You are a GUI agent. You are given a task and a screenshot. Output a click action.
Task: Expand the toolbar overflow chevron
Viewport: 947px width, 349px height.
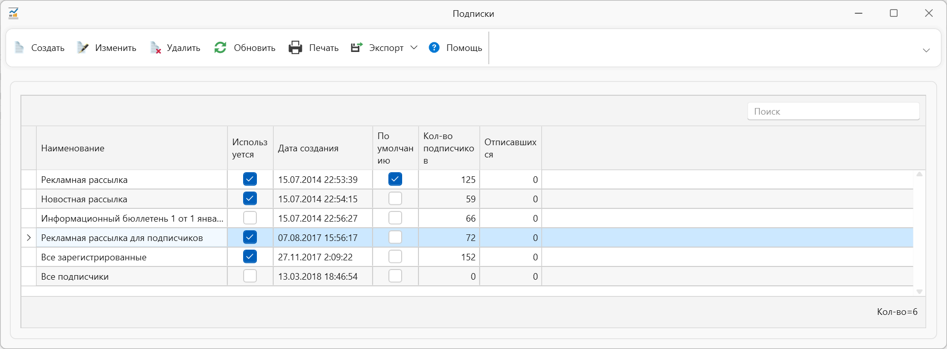point(927,50)
